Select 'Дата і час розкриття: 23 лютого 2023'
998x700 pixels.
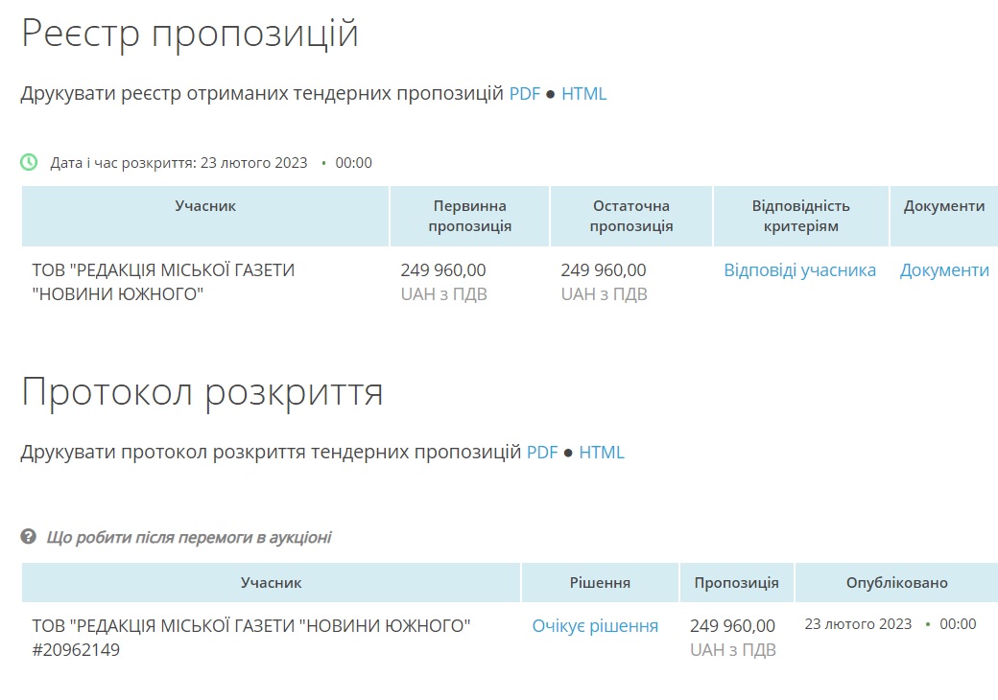coord(178,163)
